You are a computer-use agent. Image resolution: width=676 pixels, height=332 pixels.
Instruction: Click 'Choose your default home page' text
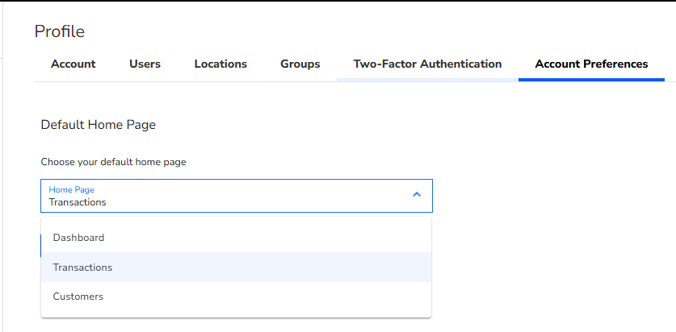[113, 162]
